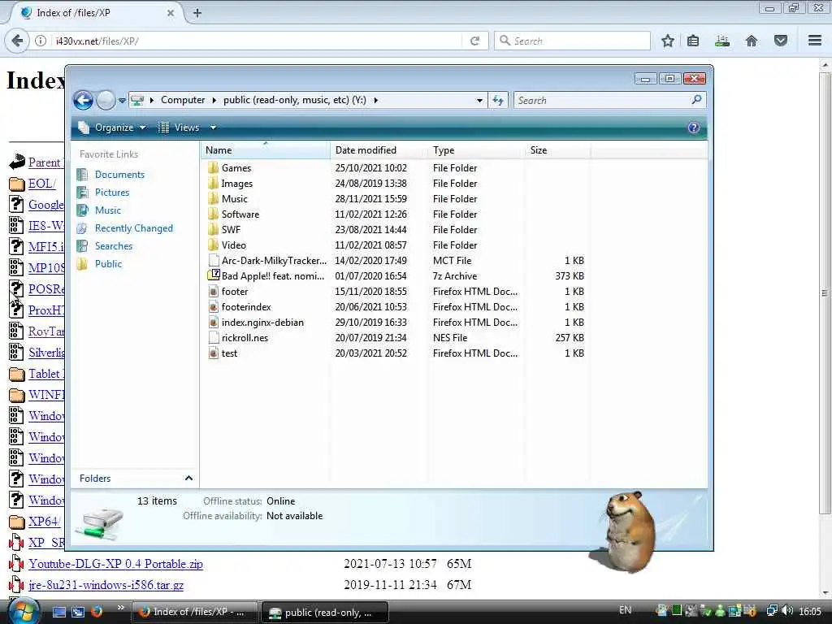Open the Organize menu
Viewport: 832px width, 624px height.
[x=112, y=128]
